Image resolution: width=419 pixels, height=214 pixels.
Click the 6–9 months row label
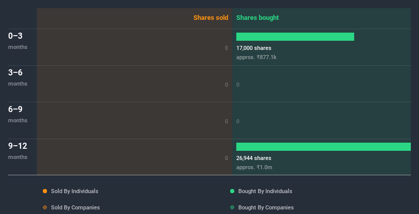coord(18,114)
